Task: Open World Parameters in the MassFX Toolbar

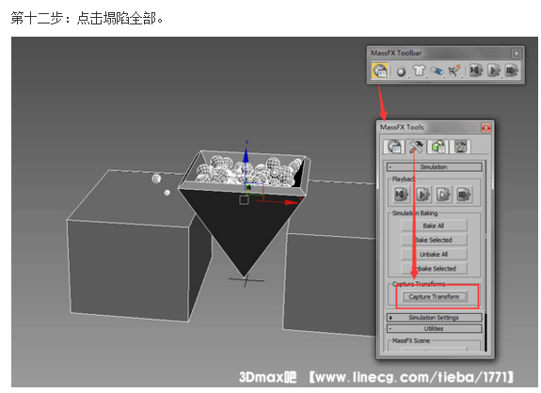Action: (379, 71)
